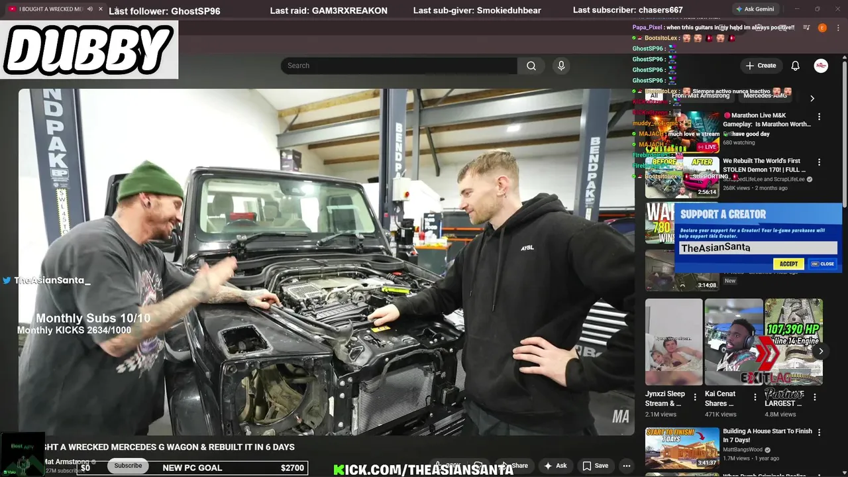Click CLOSE in Support a Creator popup

pyautogui.click(x=823, y=264)
